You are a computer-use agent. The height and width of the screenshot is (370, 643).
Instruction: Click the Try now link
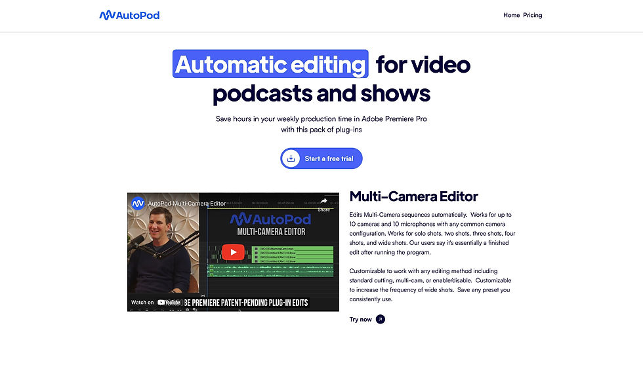[367, 320]
